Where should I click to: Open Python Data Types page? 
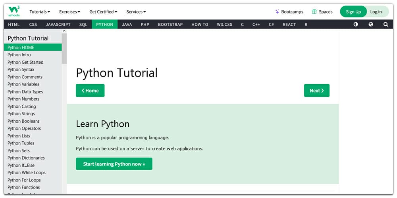click(33, 92)
